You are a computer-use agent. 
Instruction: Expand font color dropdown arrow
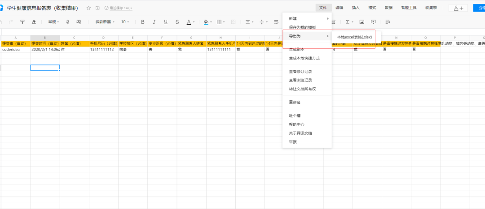(194, 22)
